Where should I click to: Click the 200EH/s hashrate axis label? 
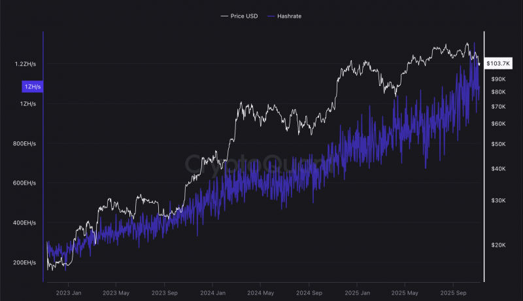click(24, 262)
